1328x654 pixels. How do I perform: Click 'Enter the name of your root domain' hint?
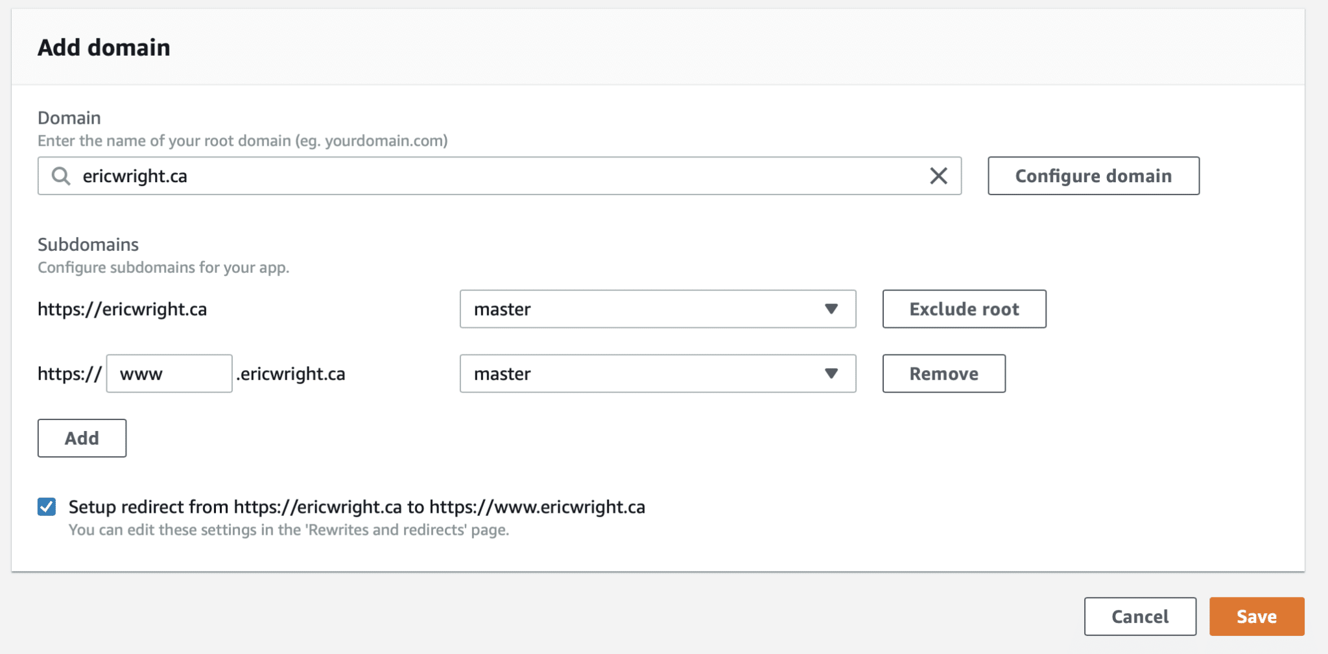[x=243, y=141]
